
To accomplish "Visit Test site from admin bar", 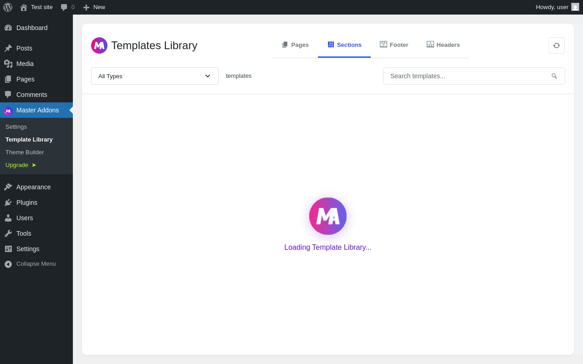I will point(36,7).
